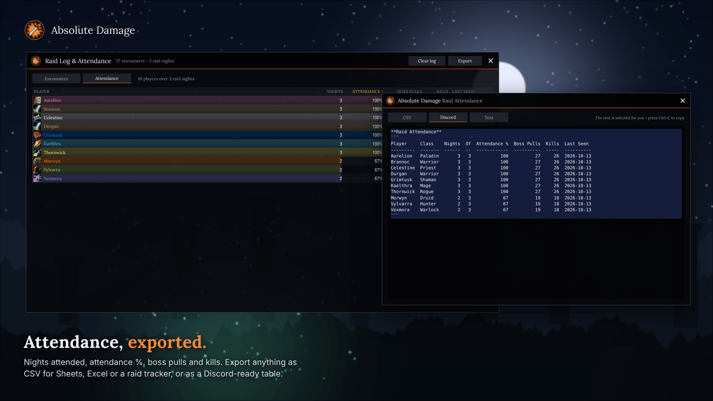This screenshot has height=401, width=713.
Task: Click Morwyn's druid class icon
Action: point(37,161)
